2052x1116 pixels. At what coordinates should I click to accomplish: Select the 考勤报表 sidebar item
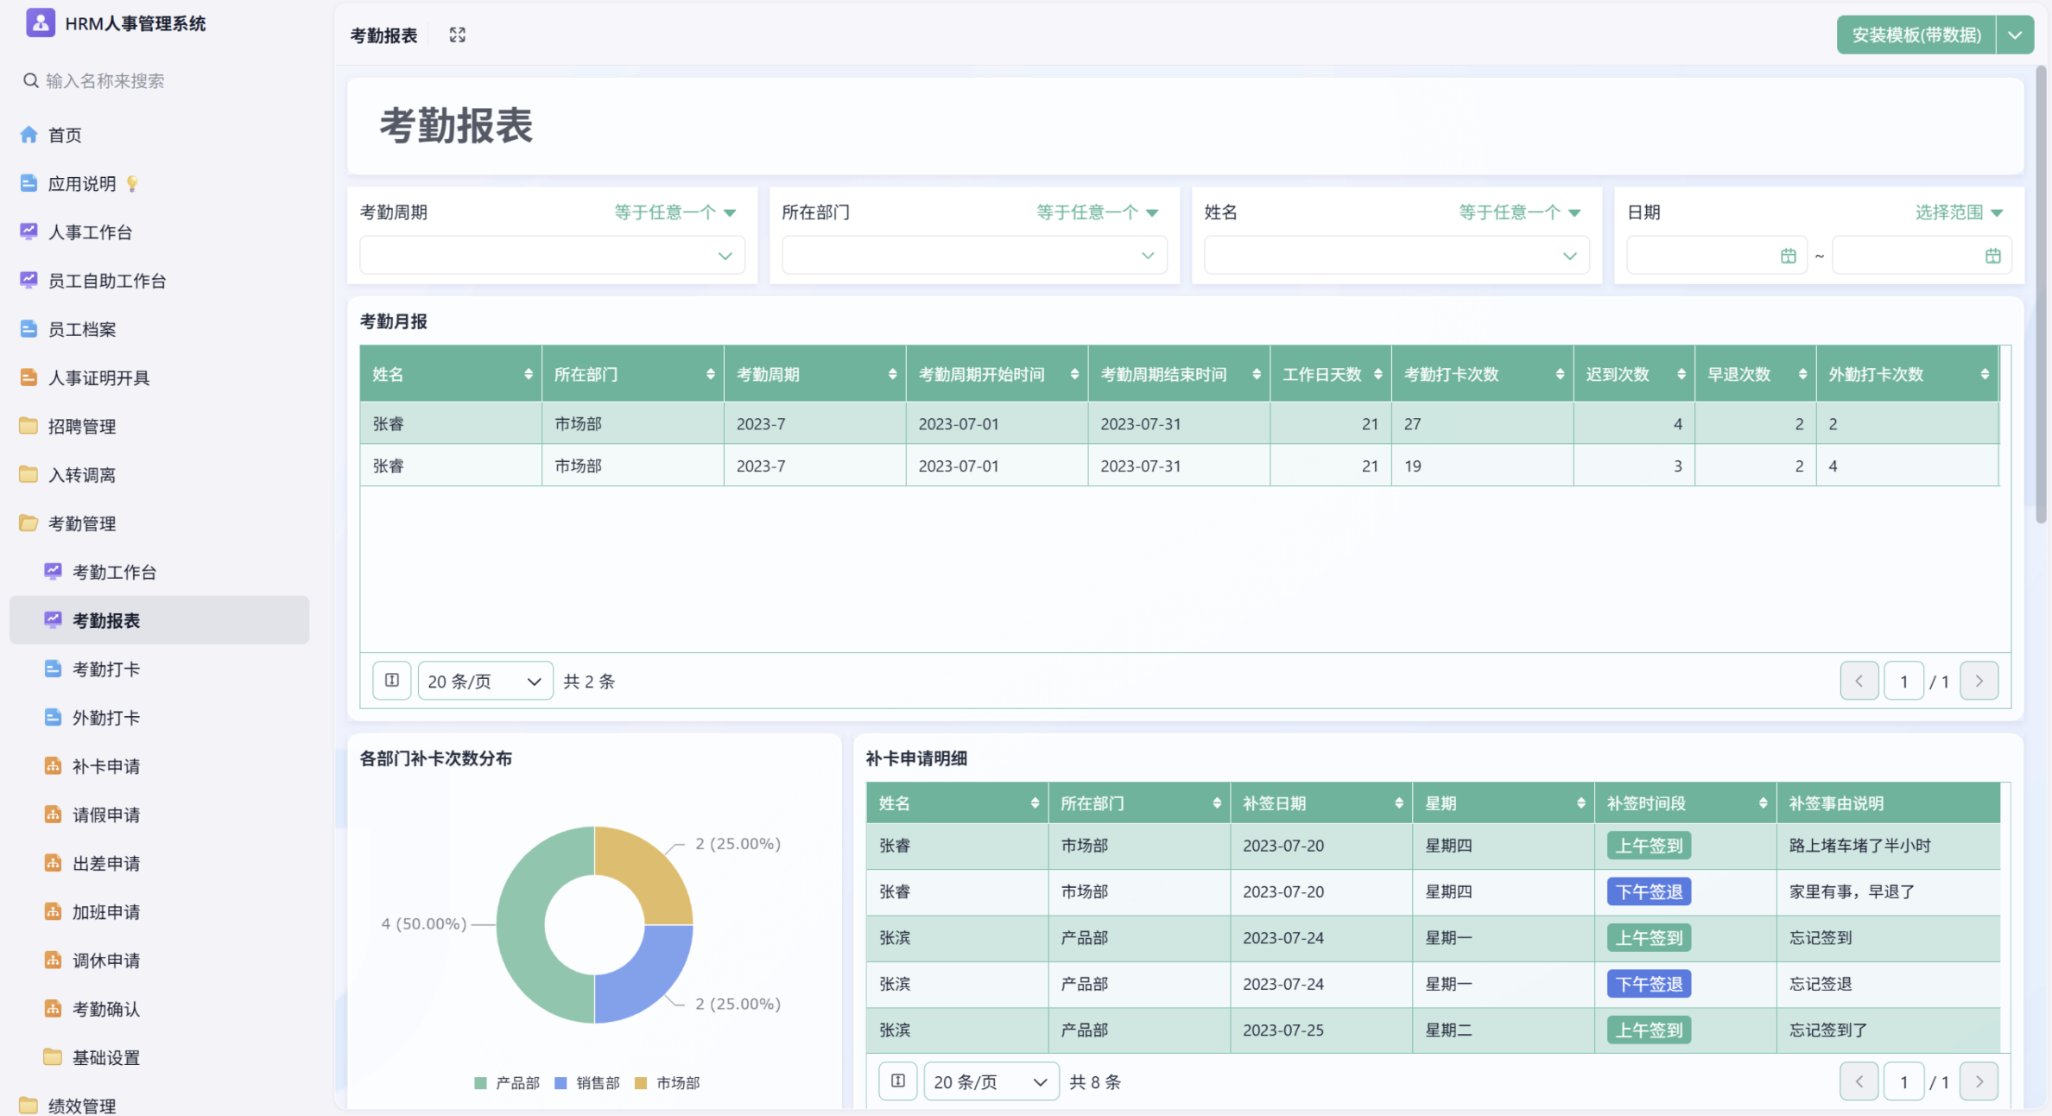159,620
